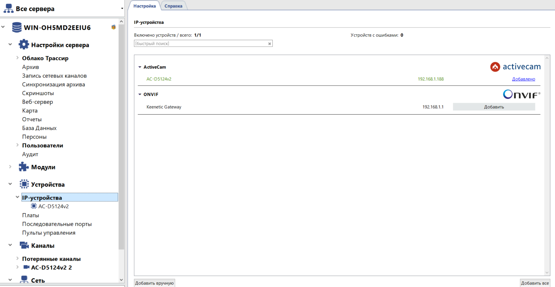The width and height of the screenshot is (555, 287).
Task: Open Синхронизация архива
Action: point(53,84)
